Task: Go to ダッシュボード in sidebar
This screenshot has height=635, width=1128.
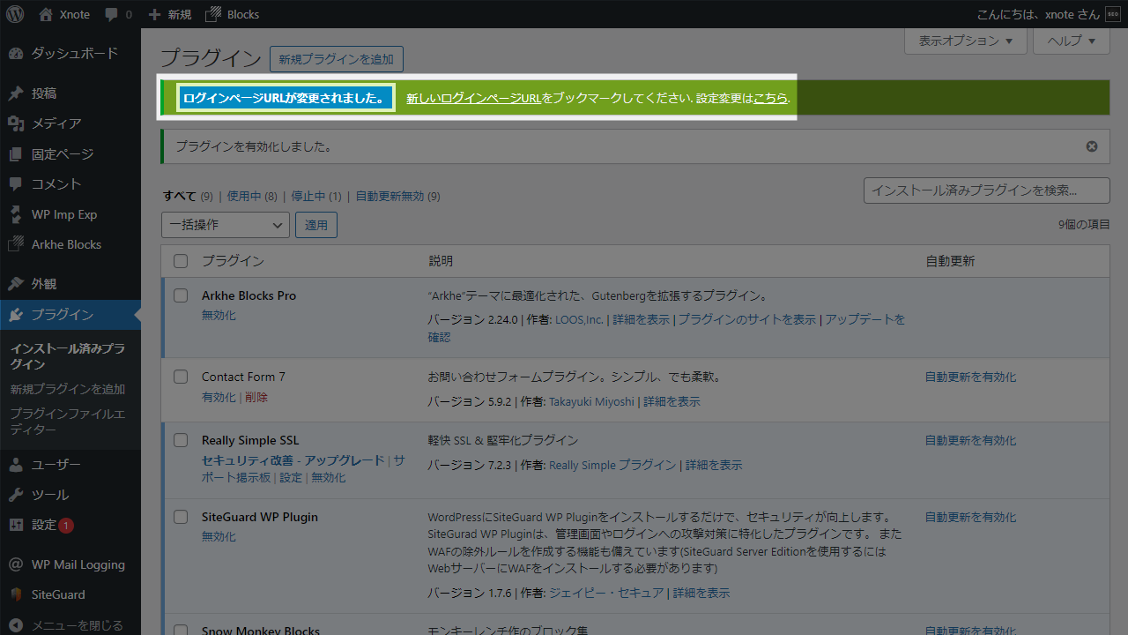Action: 70,54
